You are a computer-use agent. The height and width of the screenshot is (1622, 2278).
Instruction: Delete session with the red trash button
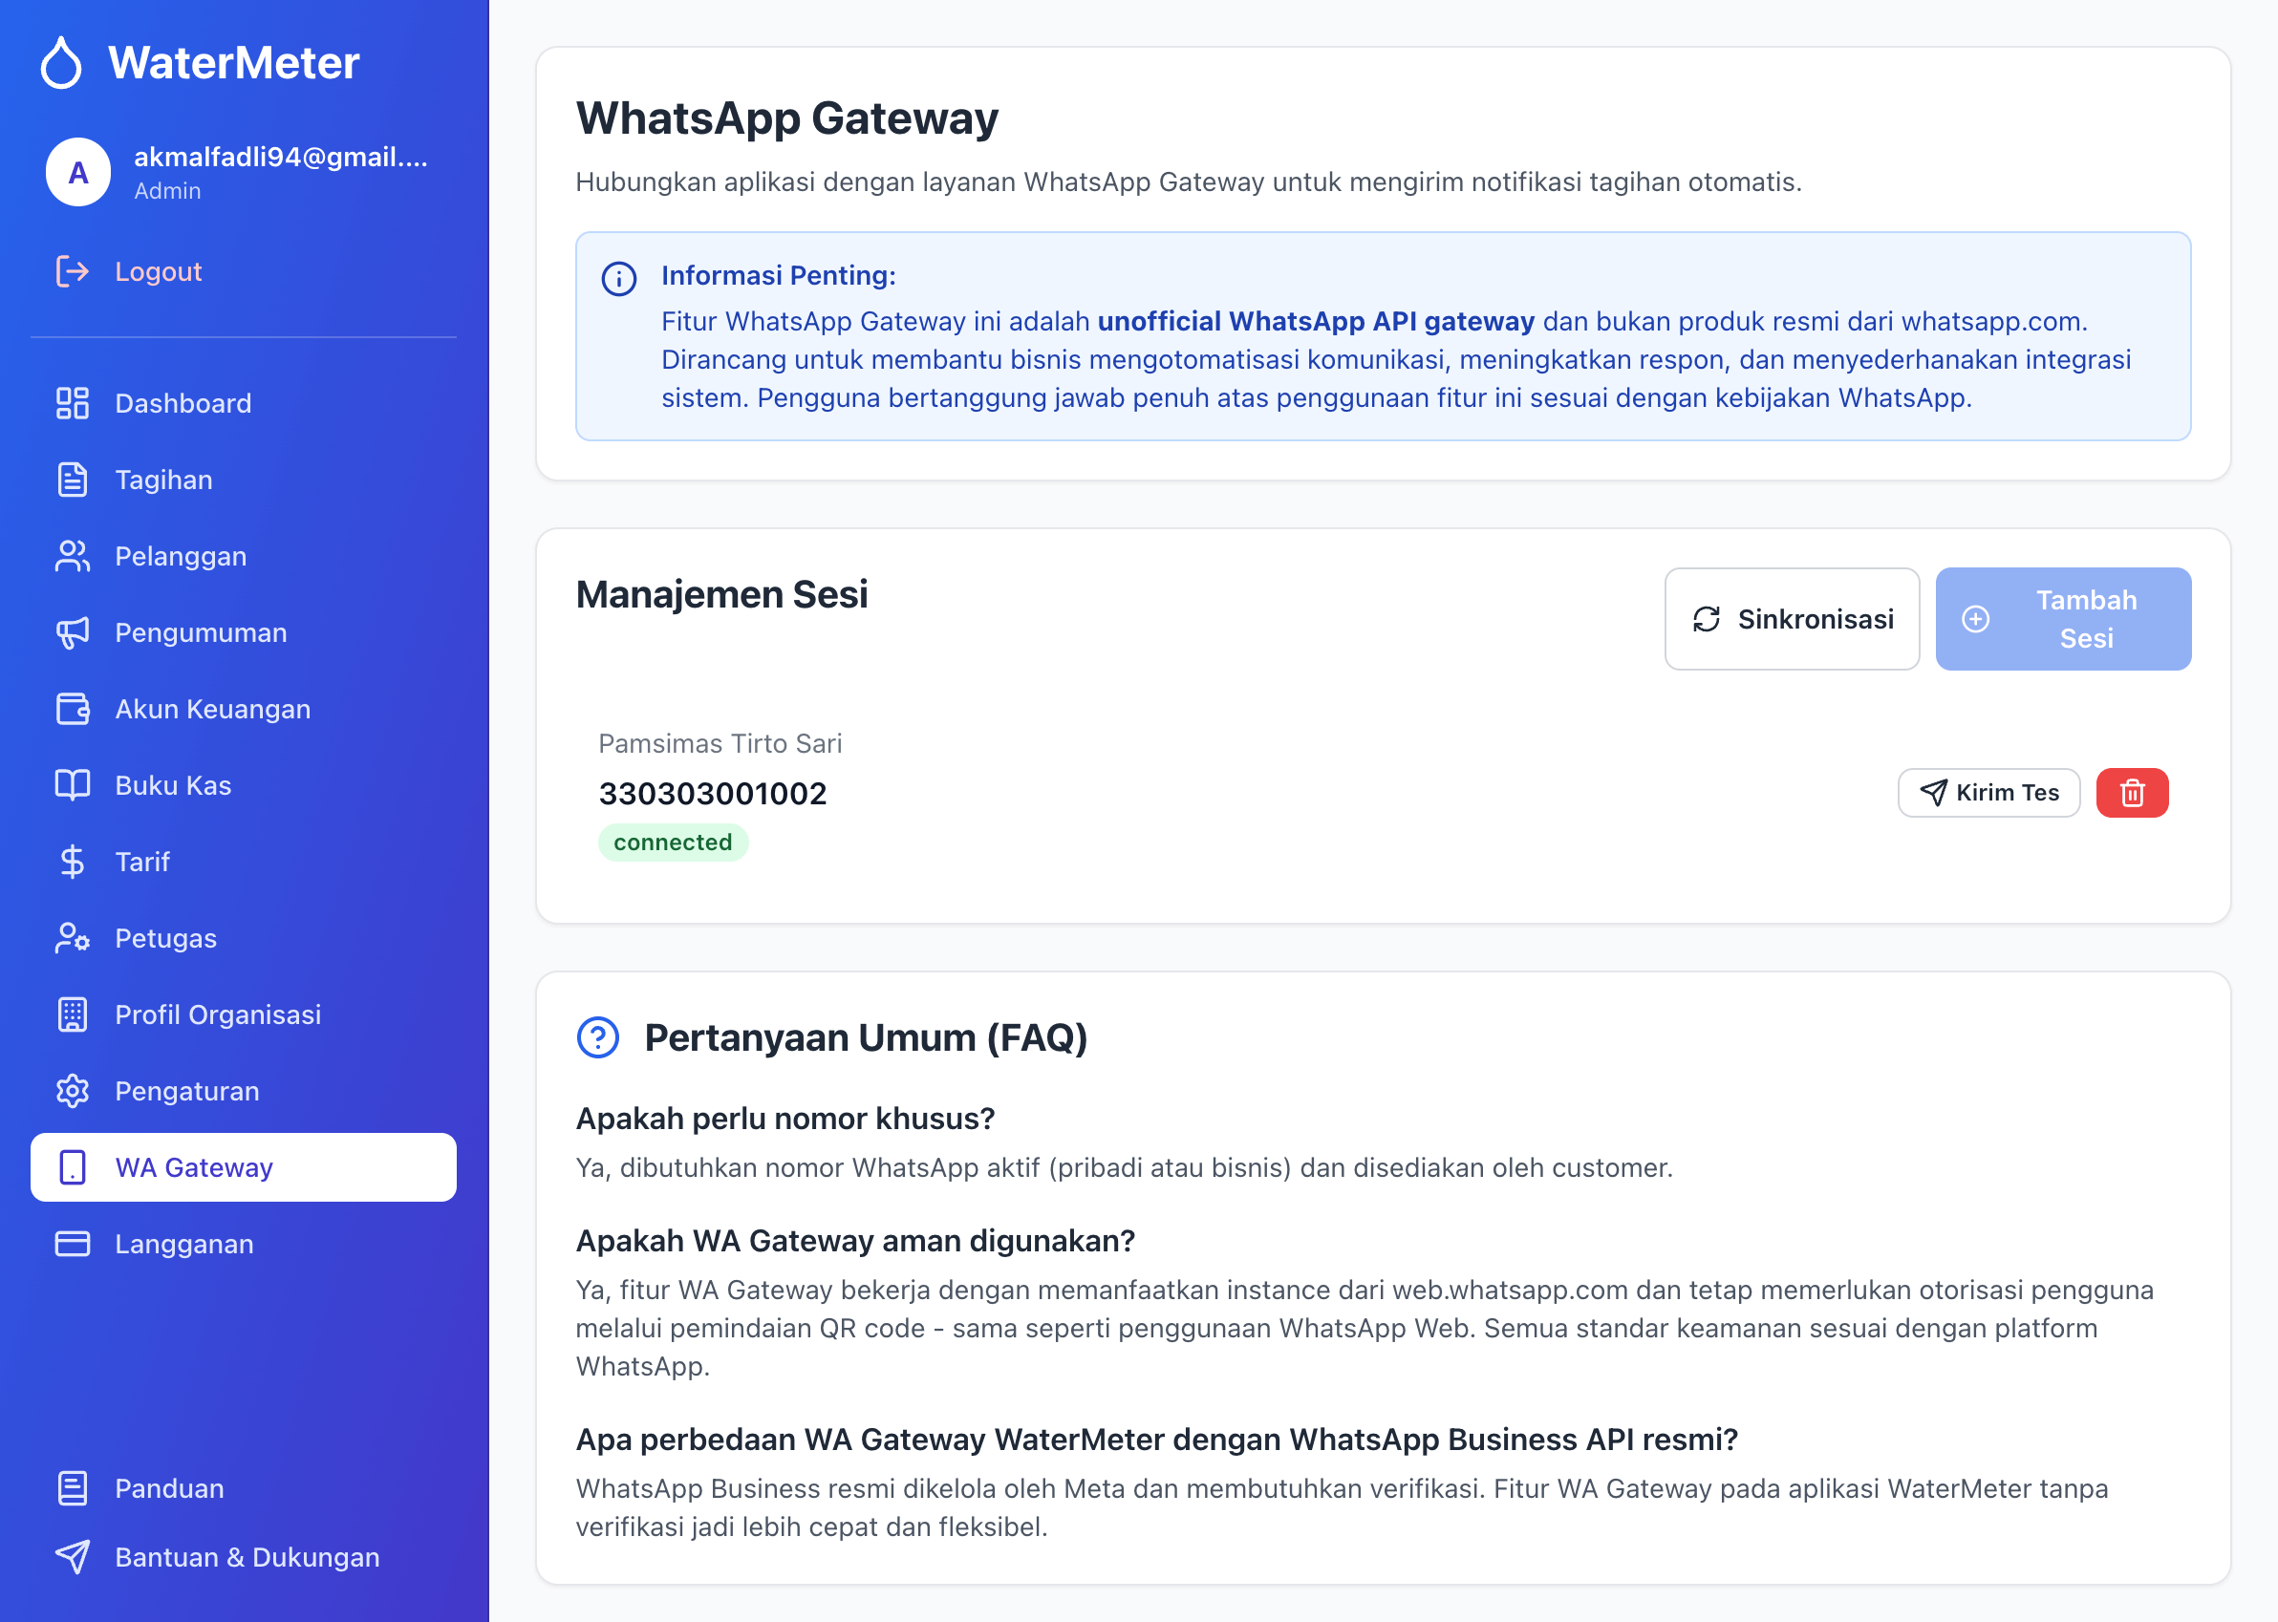click(x=2132, y=793)
